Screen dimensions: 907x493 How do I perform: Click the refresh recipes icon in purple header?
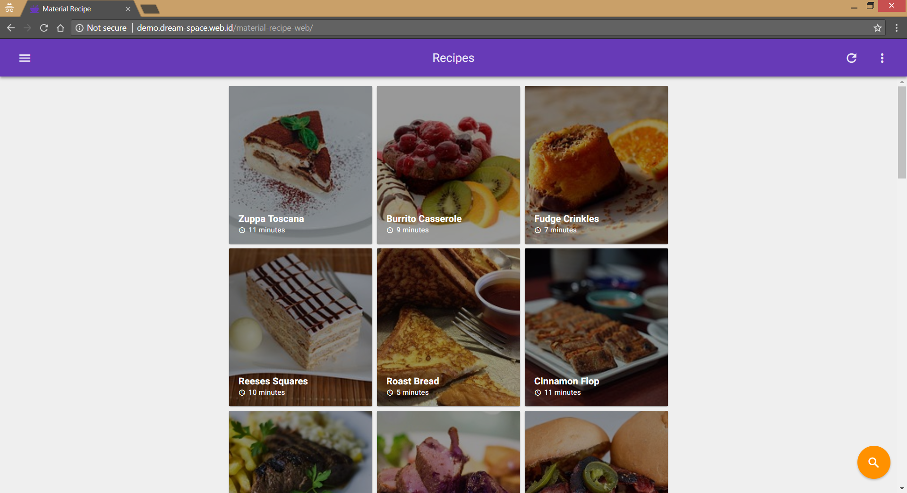(x=851, y=58)
